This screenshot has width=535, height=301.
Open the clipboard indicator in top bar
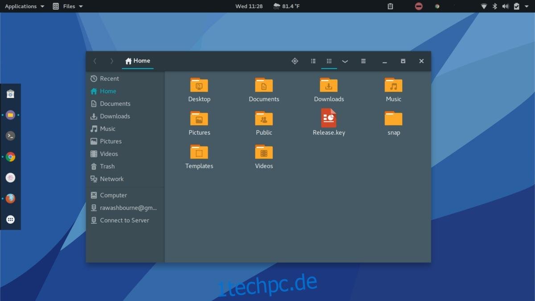(391, 6)
